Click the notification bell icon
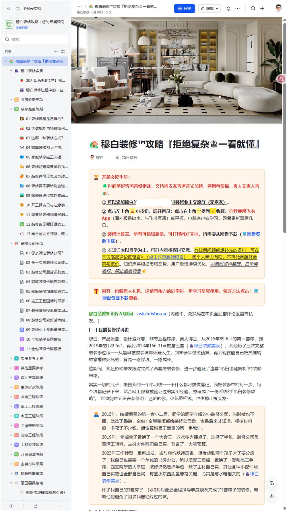Screen dimensions: 287x511 [228, 9]
